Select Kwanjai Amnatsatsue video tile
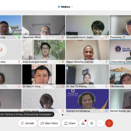131x131 pixels. click(x=87, y=101)
